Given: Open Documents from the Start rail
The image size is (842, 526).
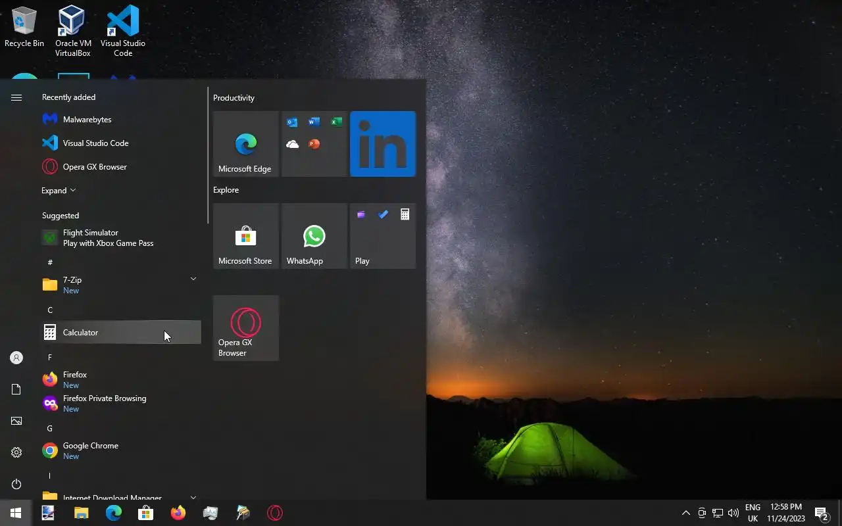Looking at the screenshot, I should point(16,389).
